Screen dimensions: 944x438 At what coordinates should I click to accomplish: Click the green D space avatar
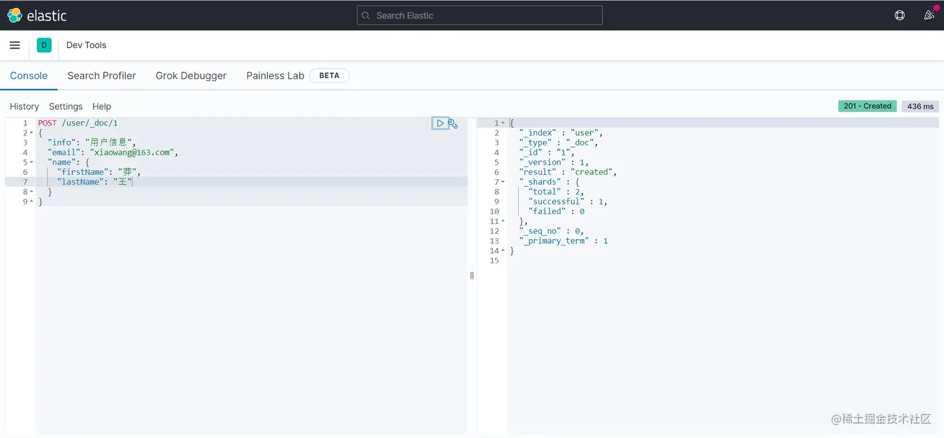(x=44, y=45)
